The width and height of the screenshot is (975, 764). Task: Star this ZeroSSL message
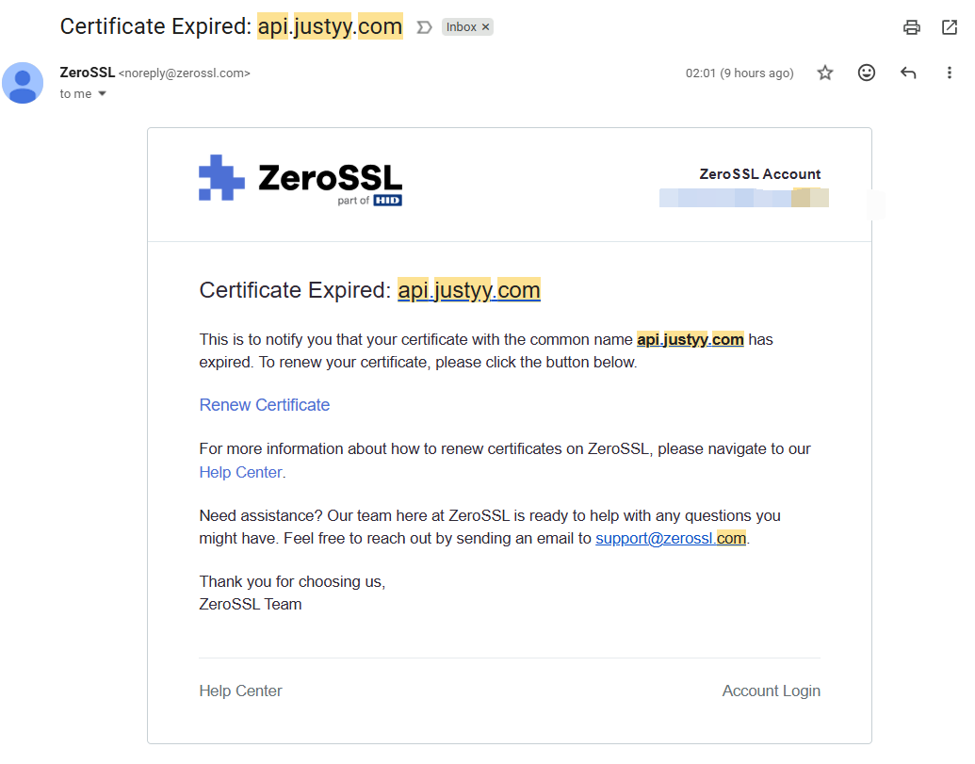[825, 73]
